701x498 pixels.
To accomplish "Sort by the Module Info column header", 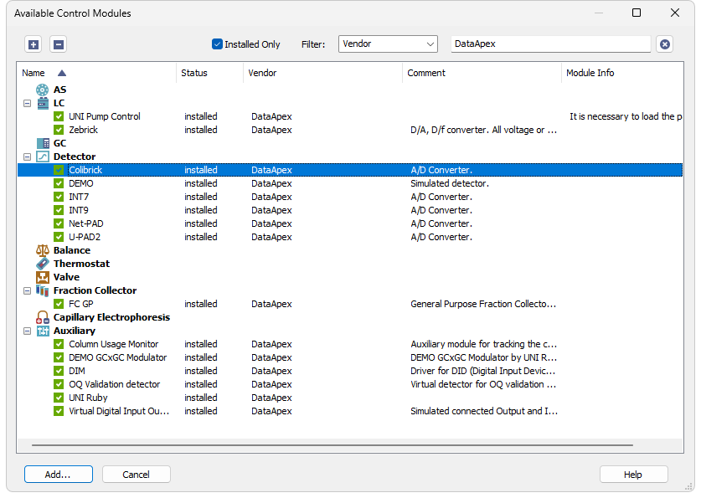I will tap(622, 73).
